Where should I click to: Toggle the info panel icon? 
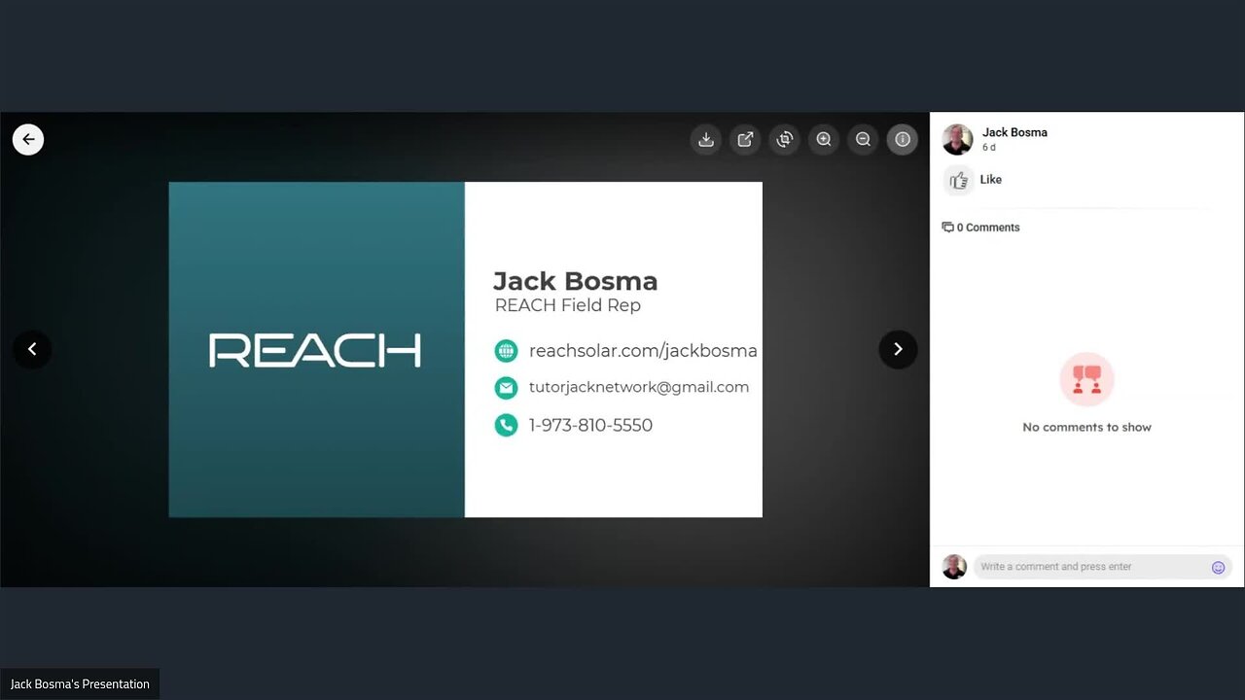point(903,139)
